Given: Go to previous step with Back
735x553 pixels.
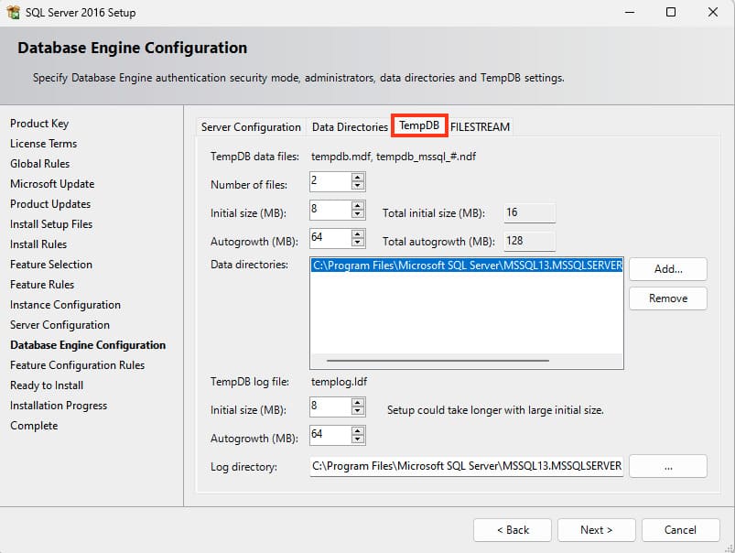Looking at the screenshot, I should [x=513, y=530].
